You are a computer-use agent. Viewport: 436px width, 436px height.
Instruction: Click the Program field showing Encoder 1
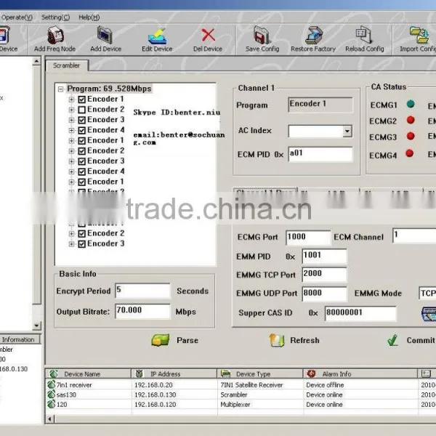click(x=320, y=105)
